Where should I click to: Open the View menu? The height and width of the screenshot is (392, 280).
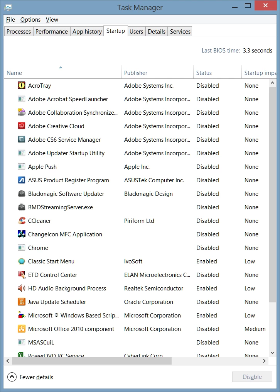click(52, 19)
